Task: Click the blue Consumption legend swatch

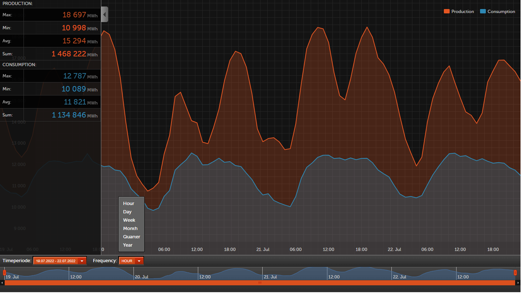Action: tap(483, 12)
